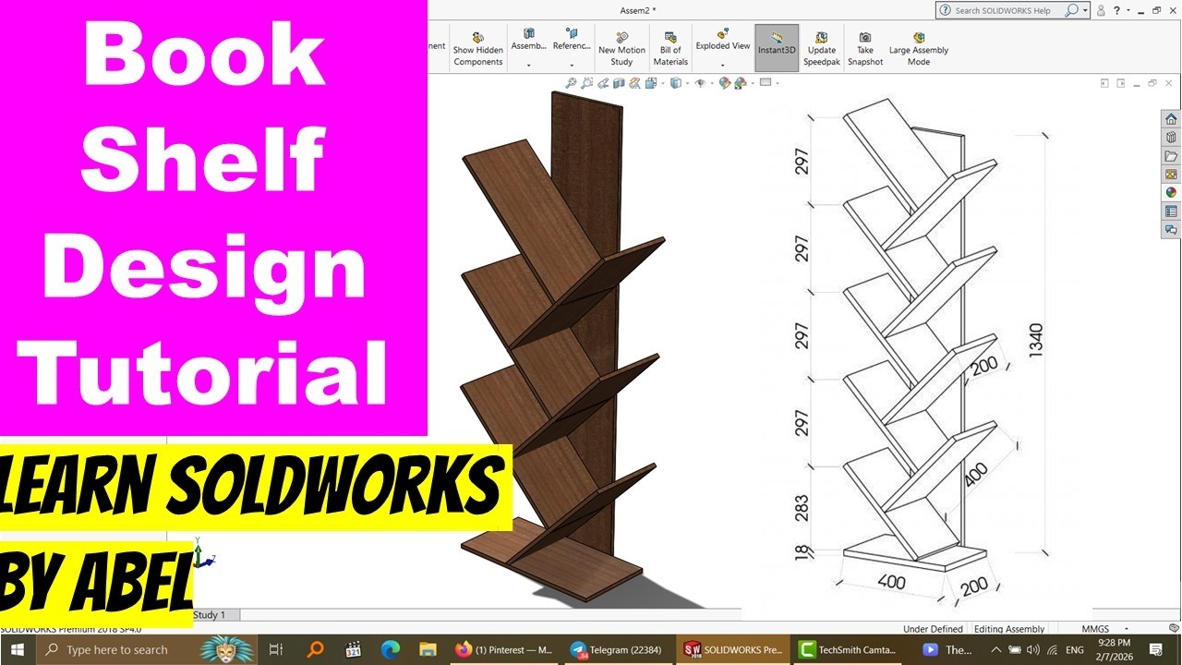Click Apply Scene icon
Screen dimensions: 1182x665
point(740,83)
